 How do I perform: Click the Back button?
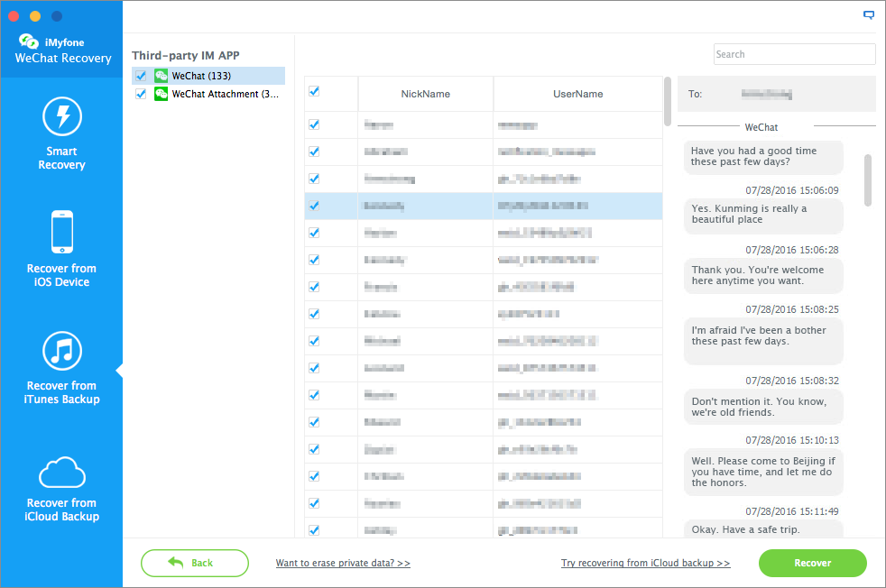tap(194, 563)
